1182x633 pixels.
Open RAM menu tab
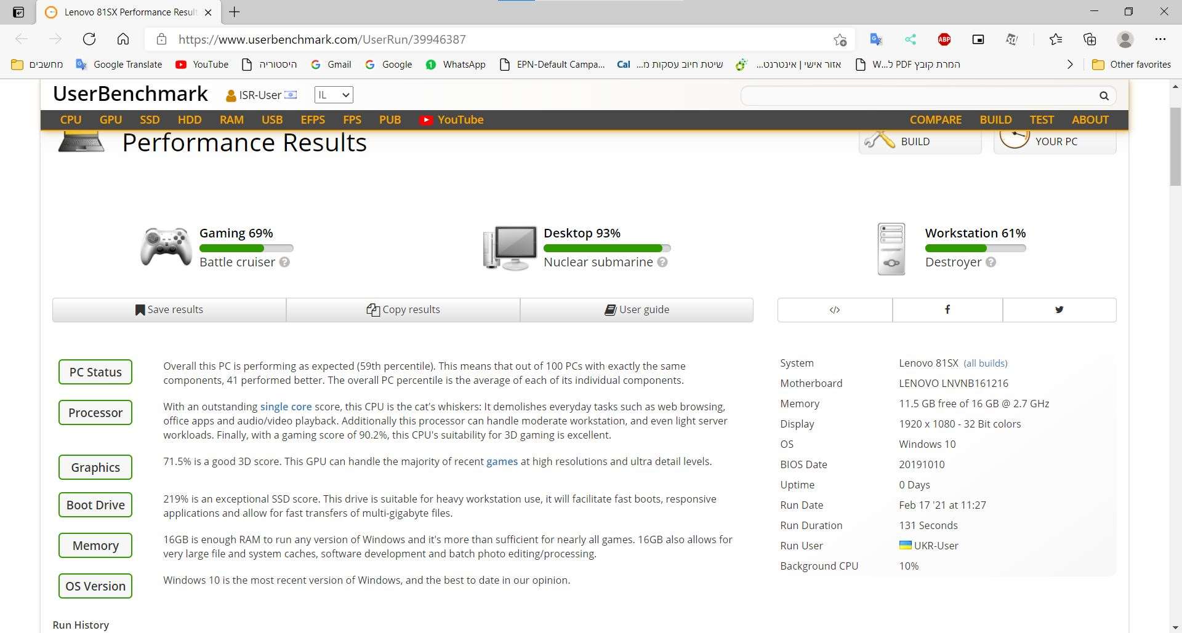[x=231, y=120]
